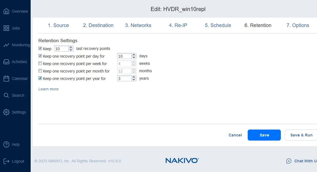This screenshot has width=317, height=172.
Task: Switch to the 5. Schedule tab
Action: point(218,25)
